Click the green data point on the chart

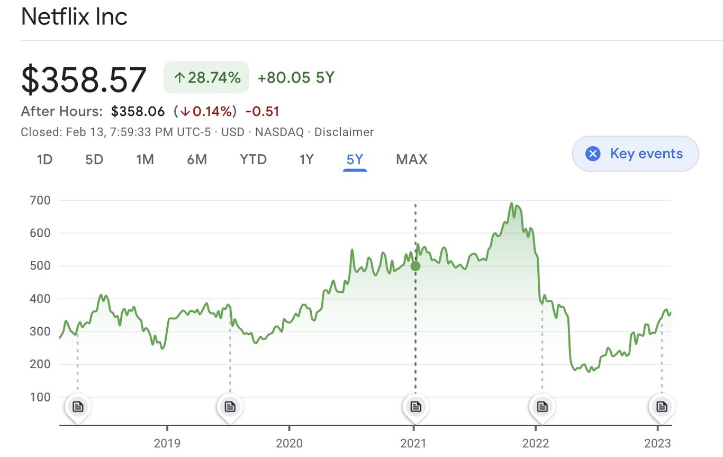pyautogui.click(x=415, y=266)
